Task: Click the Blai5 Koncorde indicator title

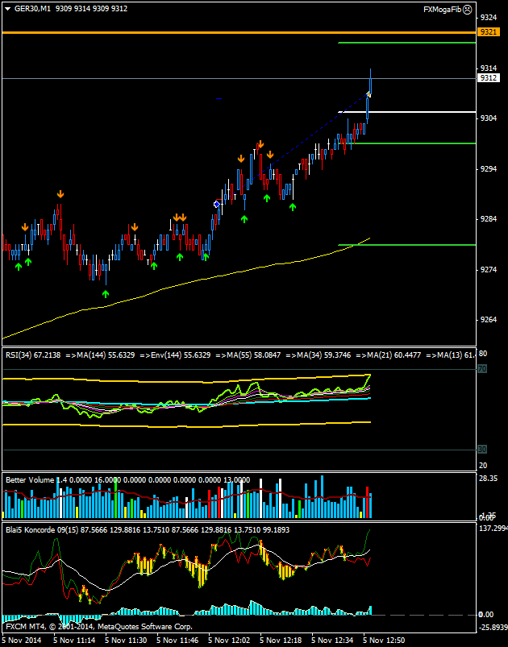Action: (x=34, y=529)
